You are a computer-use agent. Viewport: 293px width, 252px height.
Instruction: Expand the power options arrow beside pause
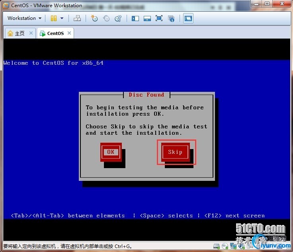click(62, 18)
